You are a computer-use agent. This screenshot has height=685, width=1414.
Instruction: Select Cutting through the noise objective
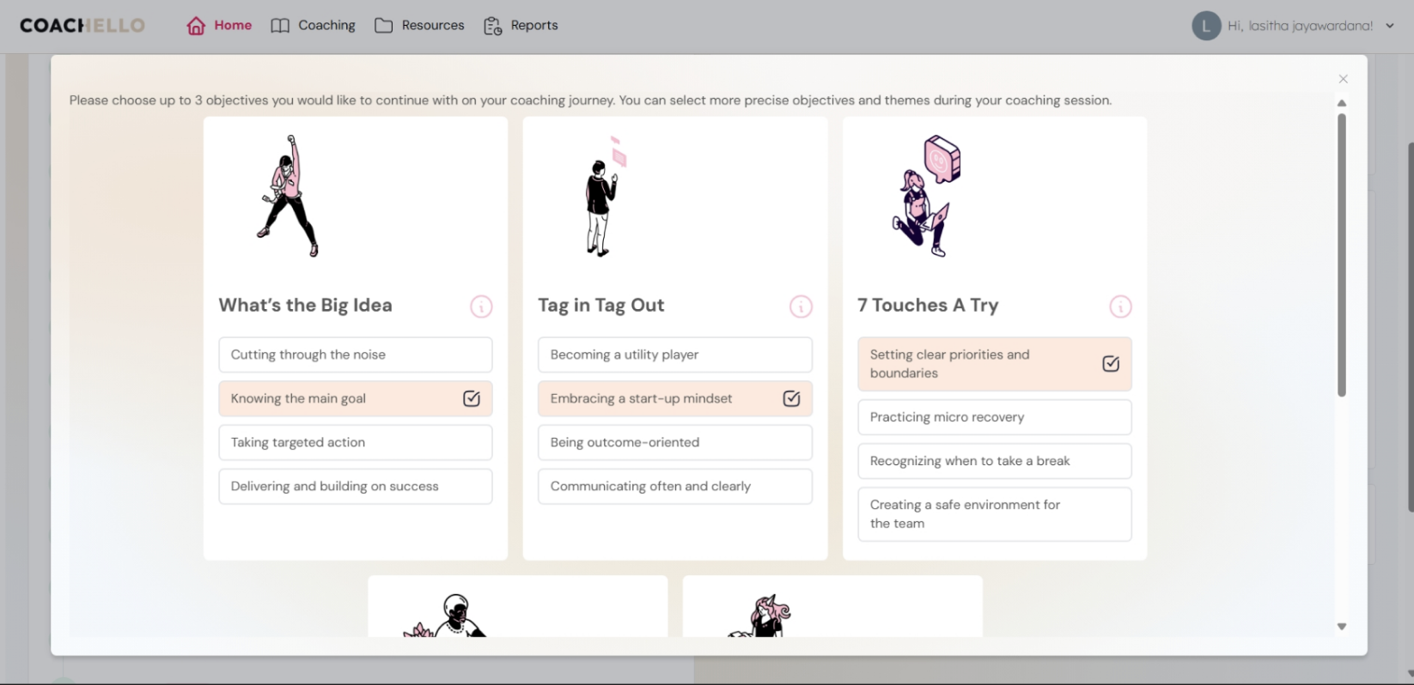pyautogui.click(x=355, y=355)
